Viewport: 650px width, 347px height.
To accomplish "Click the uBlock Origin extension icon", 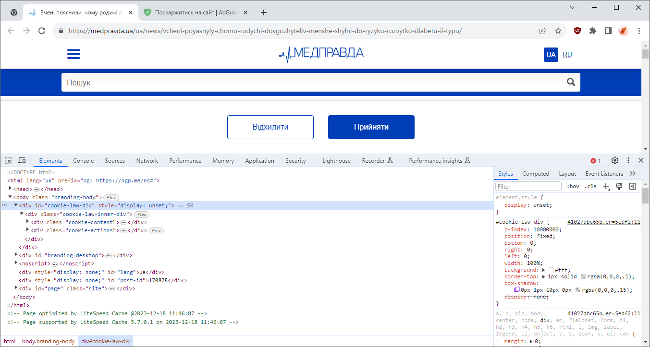I will point(577,30).
